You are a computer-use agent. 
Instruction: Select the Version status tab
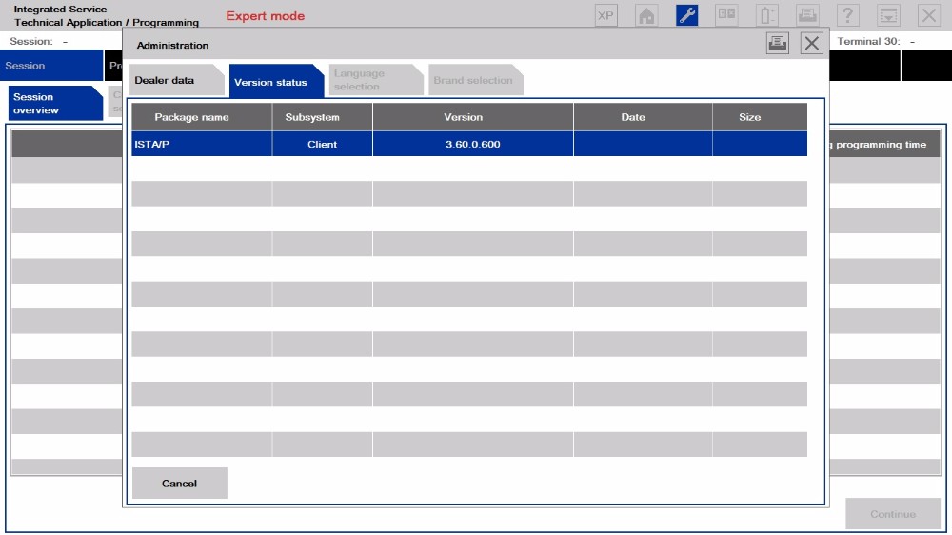coord(271,82)
